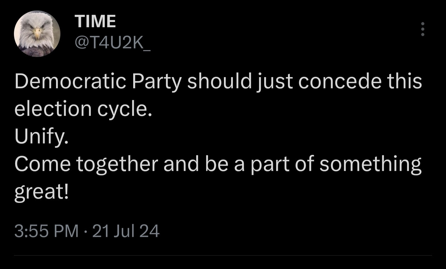Open the TIME display name profile
Image resolution: width=446 pixels, height=269 pixels.
tap(95, 21)
